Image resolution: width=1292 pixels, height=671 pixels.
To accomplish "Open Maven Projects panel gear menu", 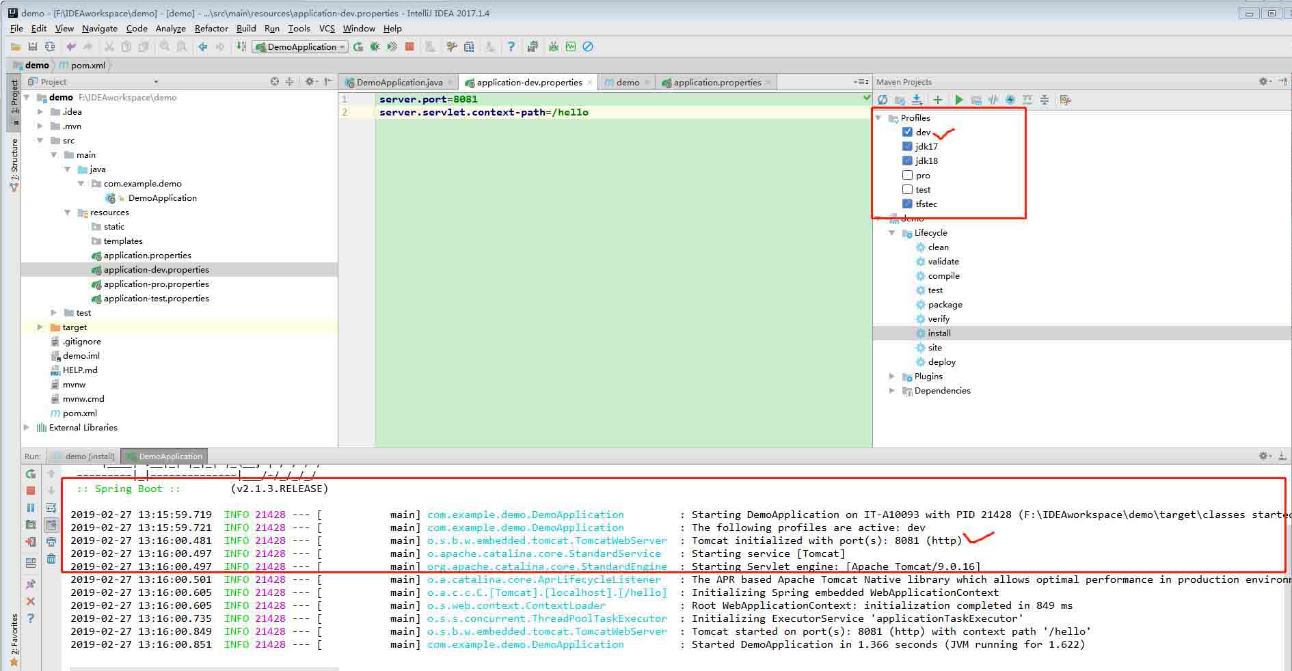I will click(1265, 81).
